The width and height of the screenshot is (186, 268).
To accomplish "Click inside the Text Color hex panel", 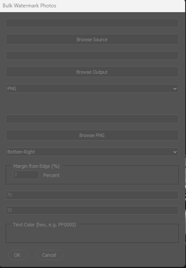I will (x=92, y=234).
